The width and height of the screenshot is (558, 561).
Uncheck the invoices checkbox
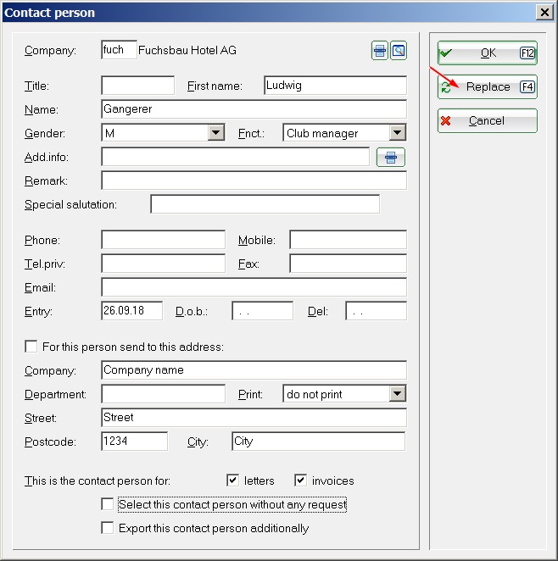tap(301, 480)
